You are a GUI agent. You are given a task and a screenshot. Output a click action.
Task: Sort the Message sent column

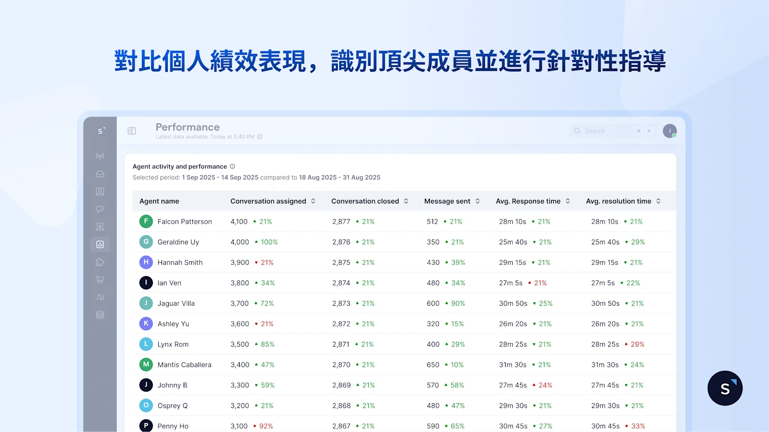[477, 201]
